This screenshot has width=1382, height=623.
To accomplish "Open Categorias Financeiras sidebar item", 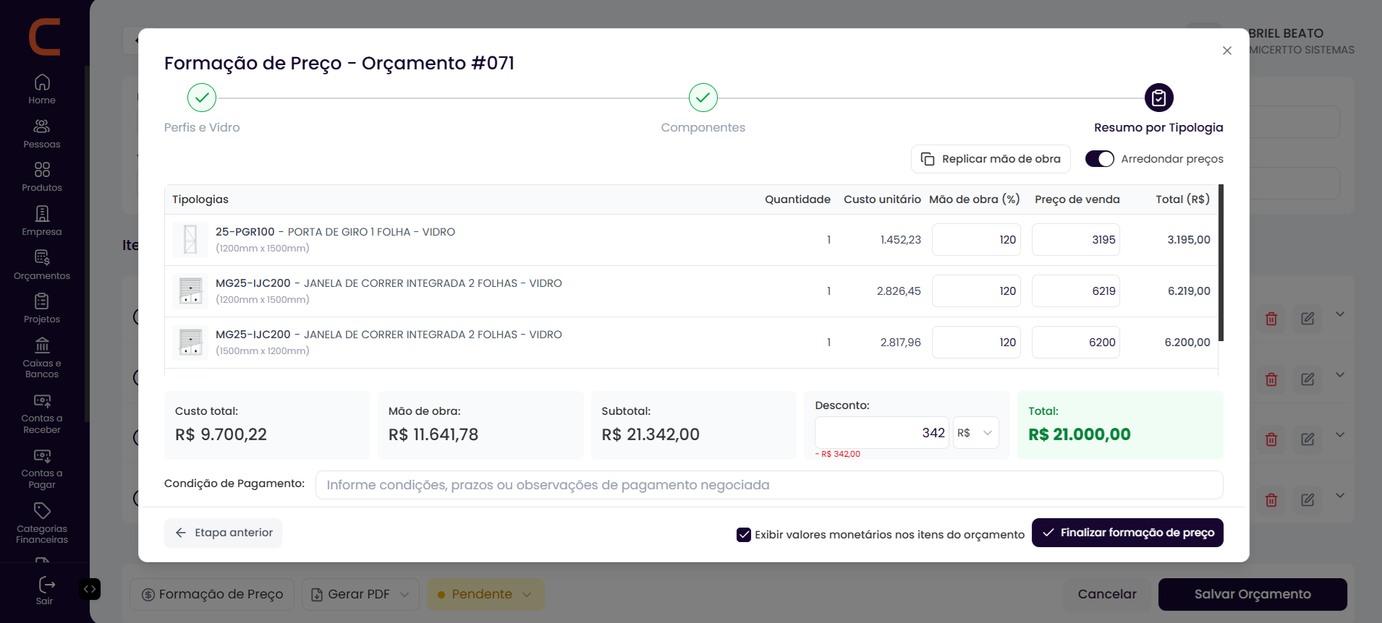I will point(42,523).
